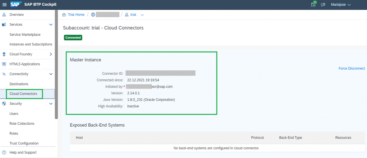Click the High Availability inactive value
367x158 pixels.
click(133, 106)
